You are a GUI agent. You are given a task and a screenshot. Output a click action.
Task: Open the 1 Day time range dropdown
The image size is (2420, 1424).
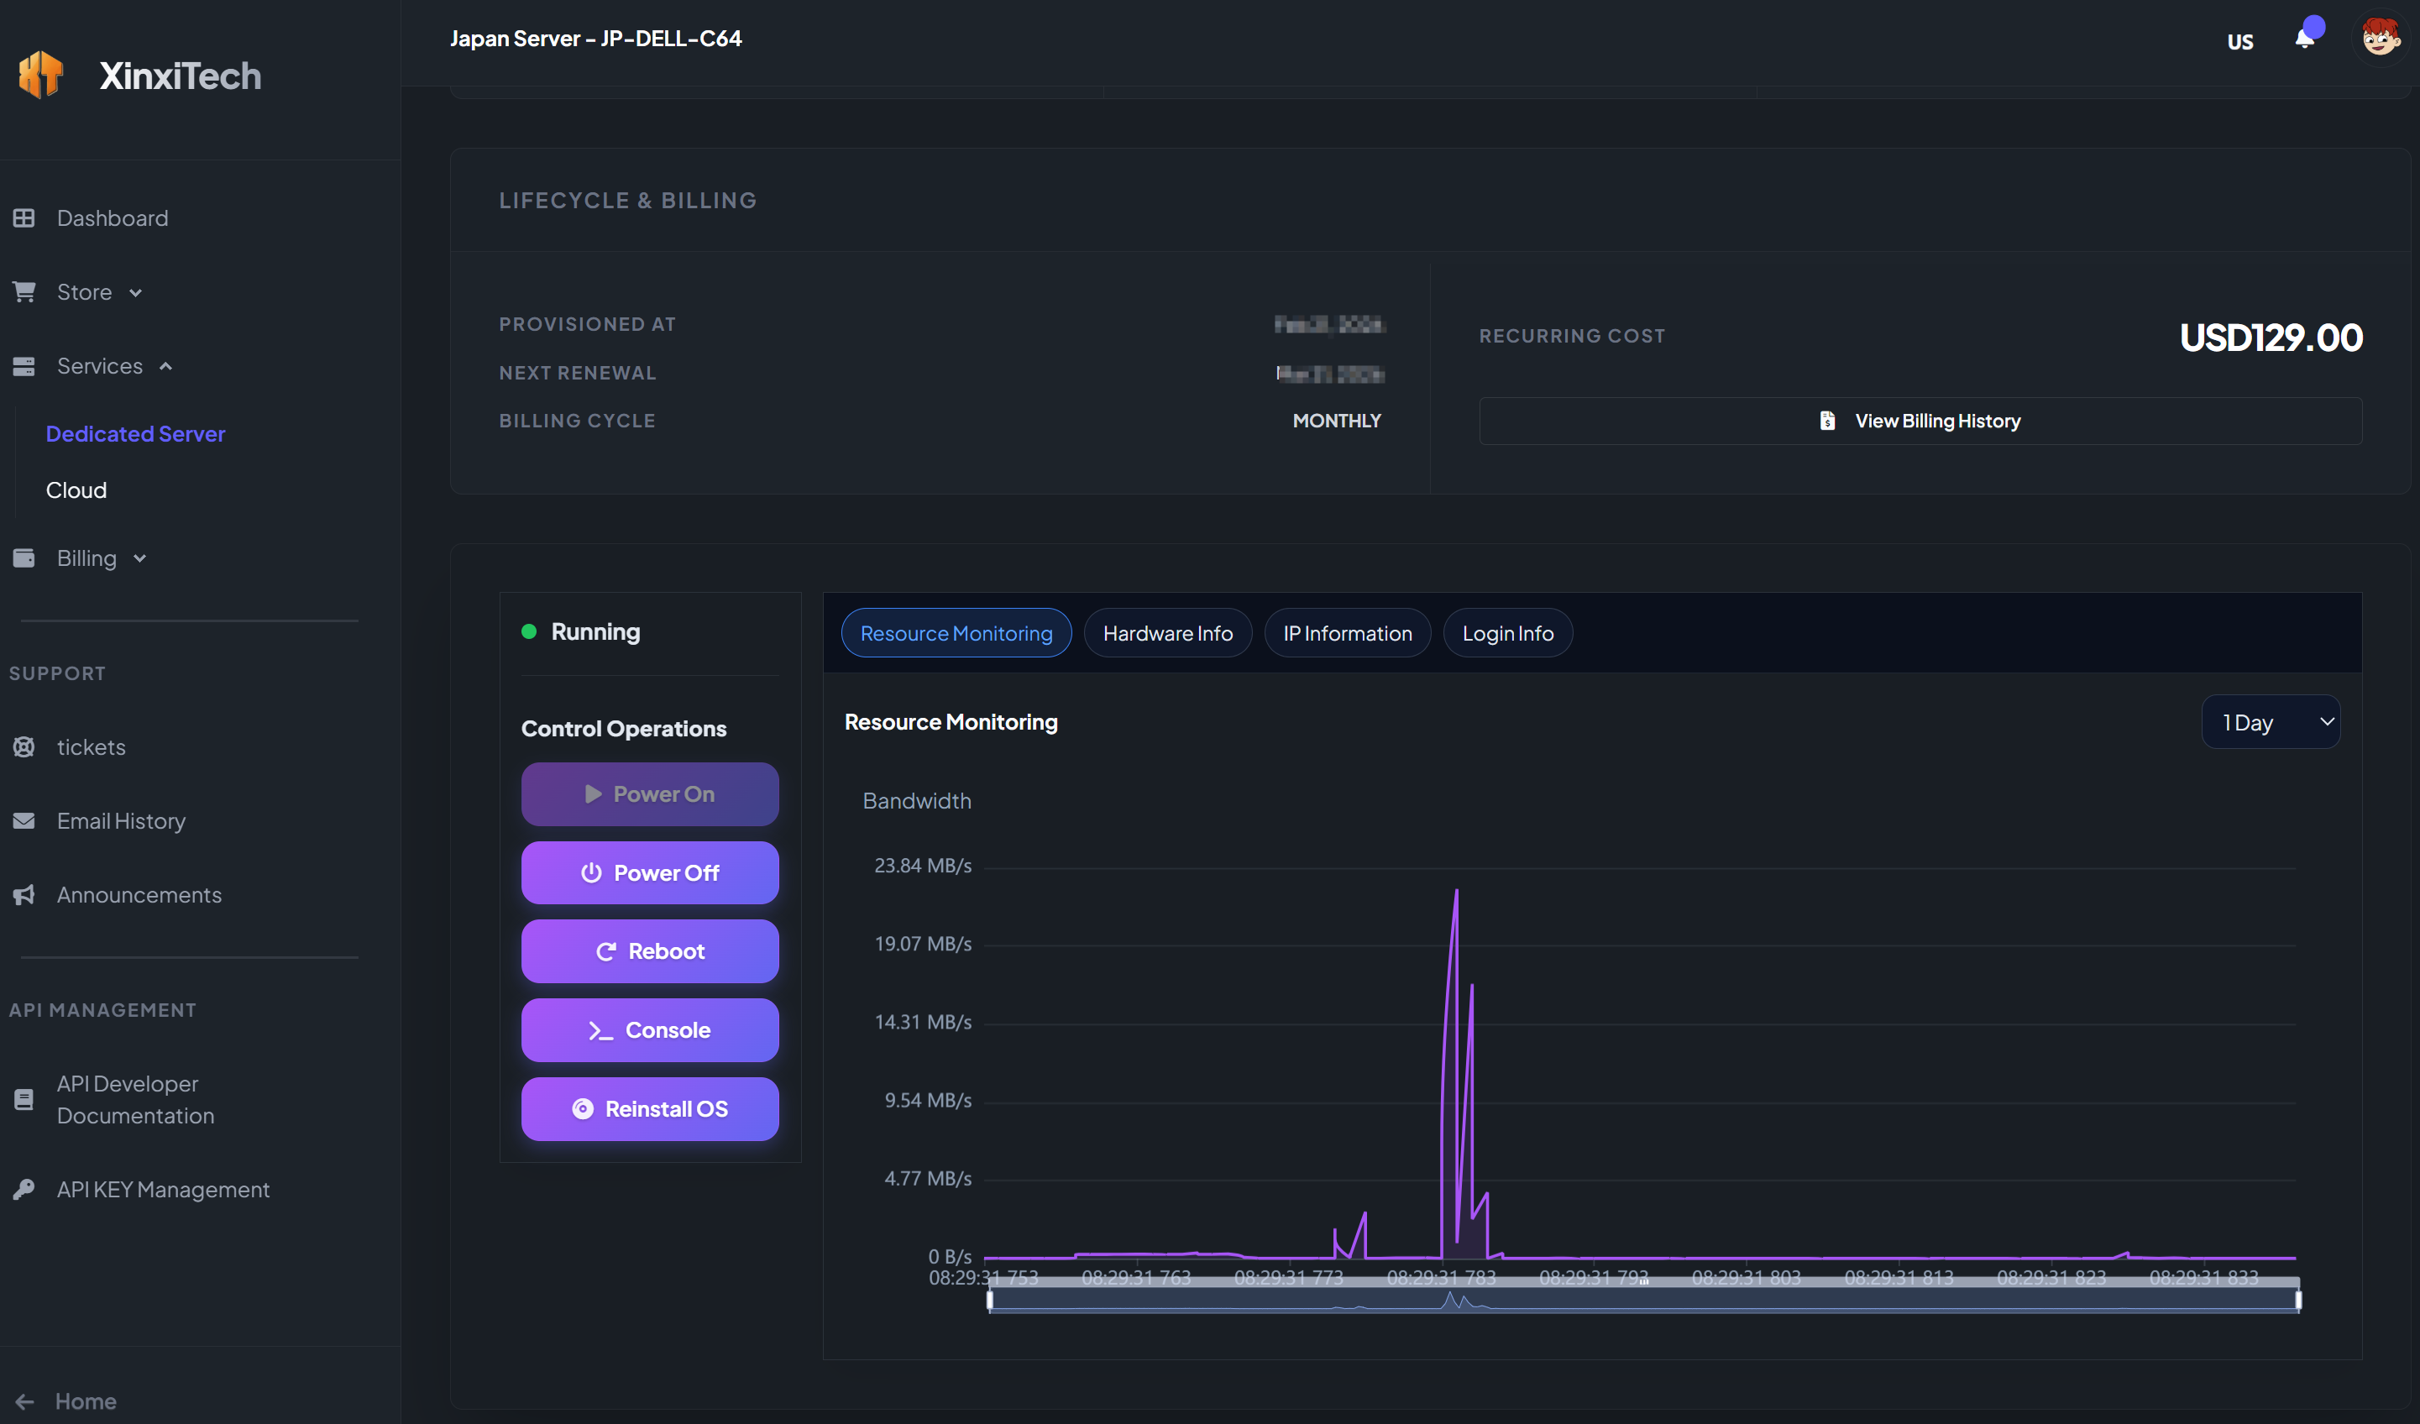[x=2271, y=721]
